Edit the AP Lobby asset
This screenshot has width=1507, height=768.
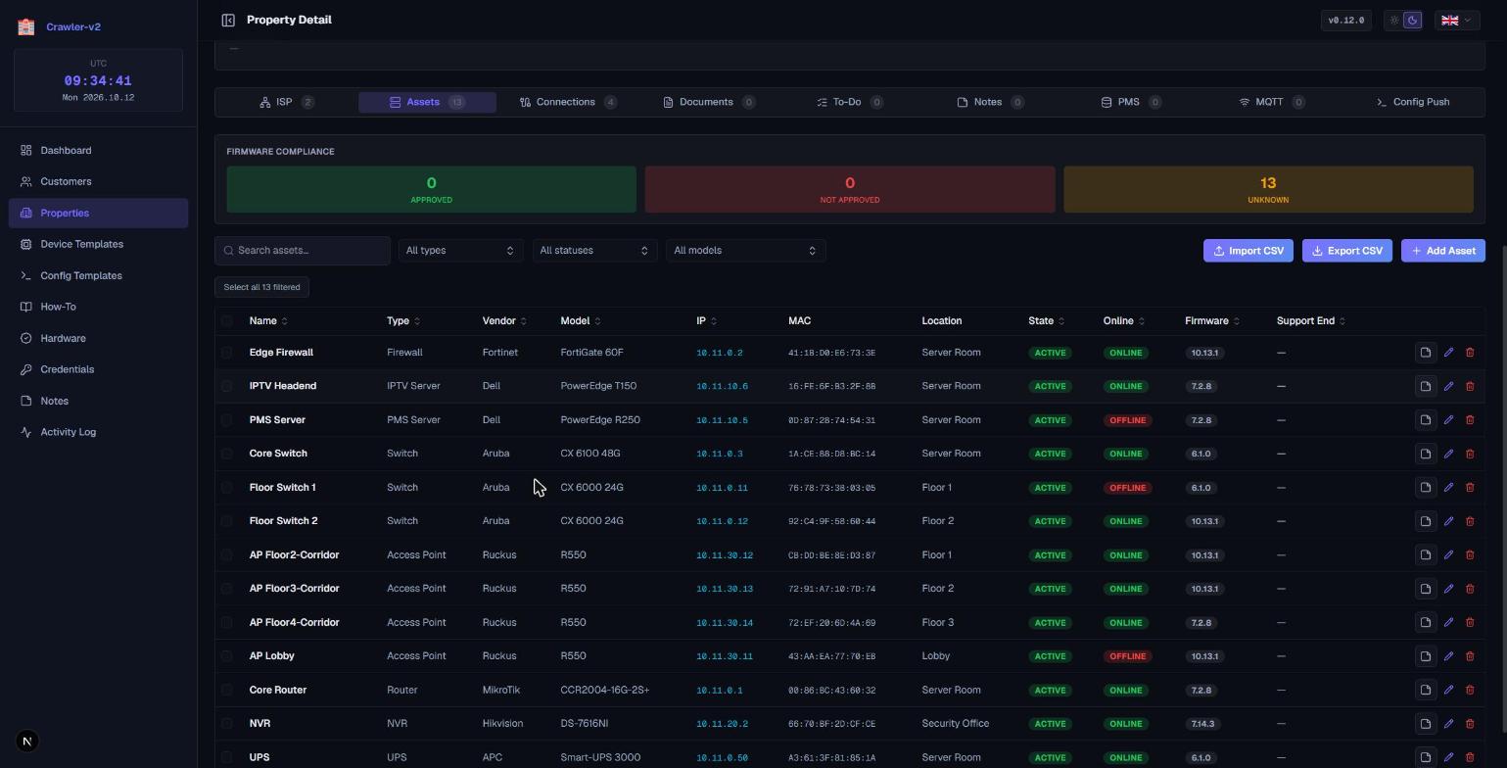point(1448,656)
